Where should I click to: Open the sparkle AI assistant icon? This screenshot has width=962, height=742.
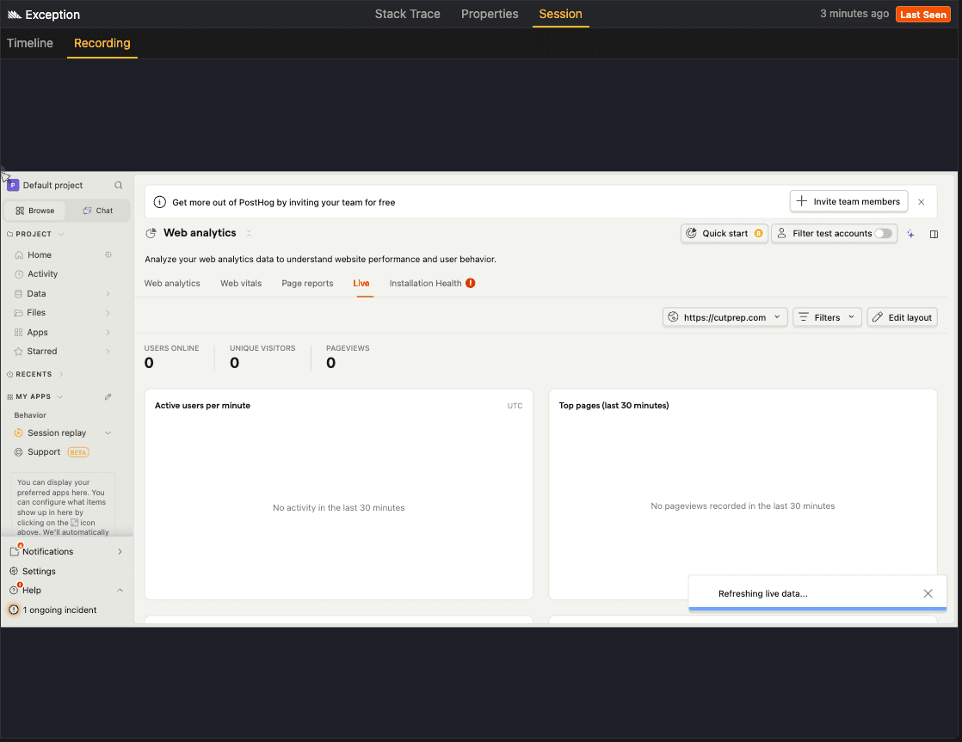click(910, 234)
